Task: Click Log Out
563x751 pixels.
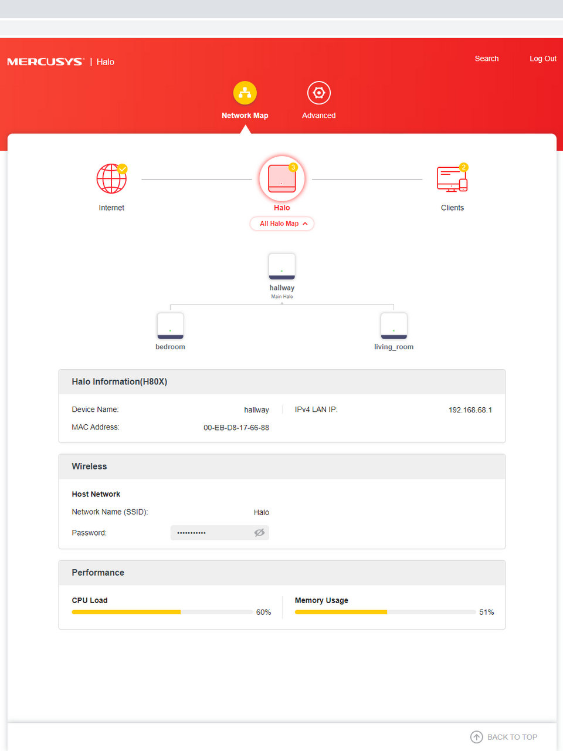Action: [x=542, y=59]
